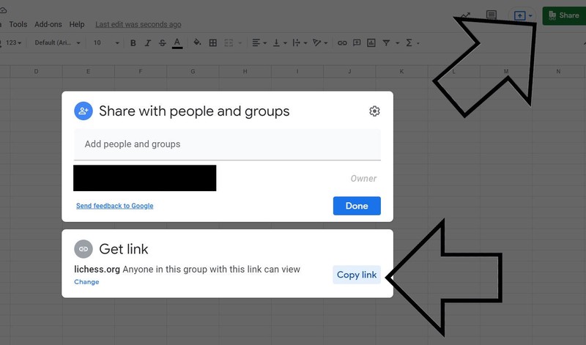
Task: Open comment history icon
Action: point(492,15)
